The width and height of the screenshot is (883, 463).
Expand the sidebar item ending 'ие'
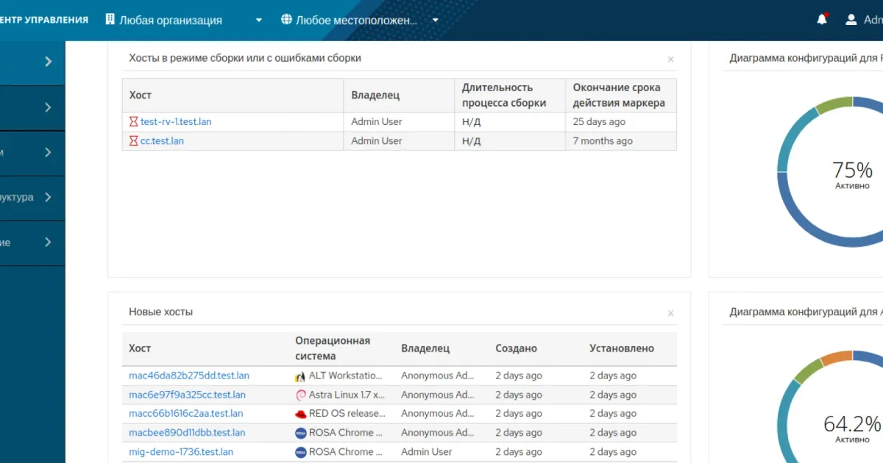coord(32,242)
